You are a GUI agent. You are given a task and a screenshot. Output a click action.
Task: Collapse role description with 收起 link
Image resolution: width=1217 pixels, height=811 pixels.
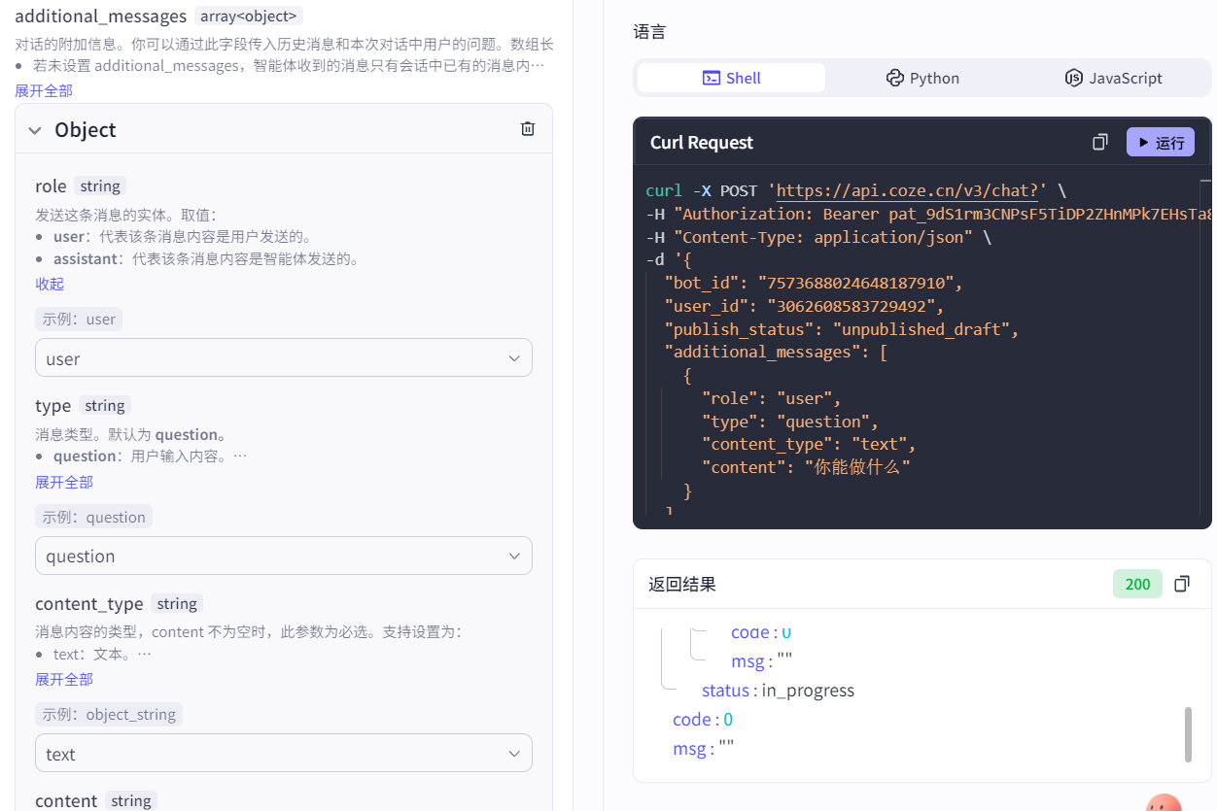click(x=50, y=284)
